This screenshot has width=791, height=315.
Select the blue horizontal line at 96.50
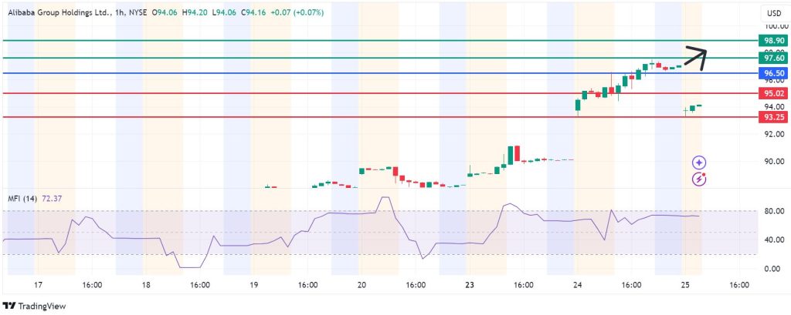tap(379, 73)
